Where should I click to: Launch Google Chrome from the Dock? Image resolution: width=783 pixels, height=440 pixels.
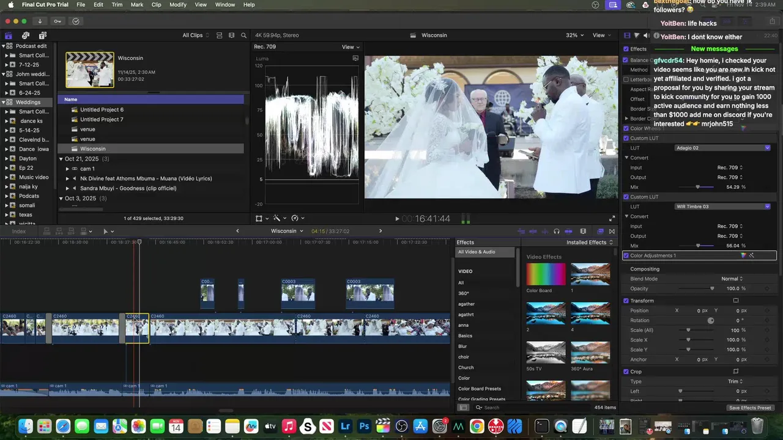pyautogui.click(x=477, y=426)
